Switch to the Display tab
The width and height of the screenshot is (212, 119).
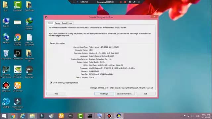pyautogui.click(x=57, y=23)
